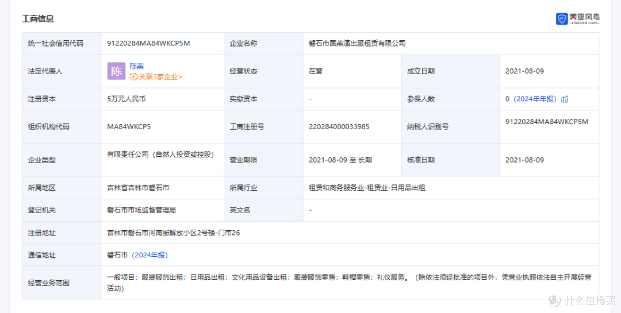Click the 工商注册号 label cell
The width and height of the screenshot is (621, 313).
click(264, 126)
